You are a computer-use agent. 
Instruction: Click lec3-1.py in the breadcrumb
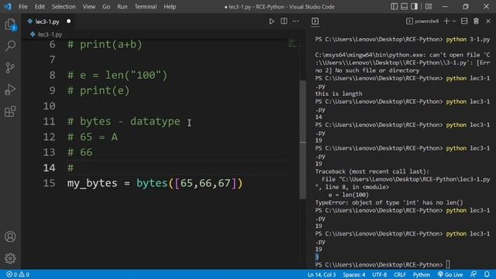coord(50,34)
